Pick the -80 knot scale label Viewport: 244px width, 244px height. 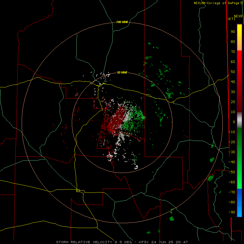pos(232,202)
